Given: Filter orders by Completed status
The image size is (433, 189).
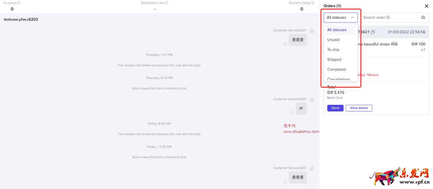Looking at the screenshot, I should [336, 69].
